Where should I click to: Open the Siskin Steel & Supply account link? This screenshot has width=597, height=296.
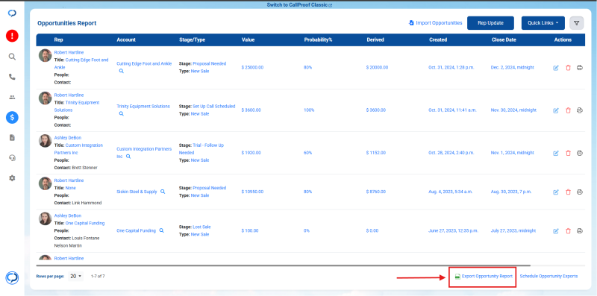pyautogui.click(x=137, y=192)
